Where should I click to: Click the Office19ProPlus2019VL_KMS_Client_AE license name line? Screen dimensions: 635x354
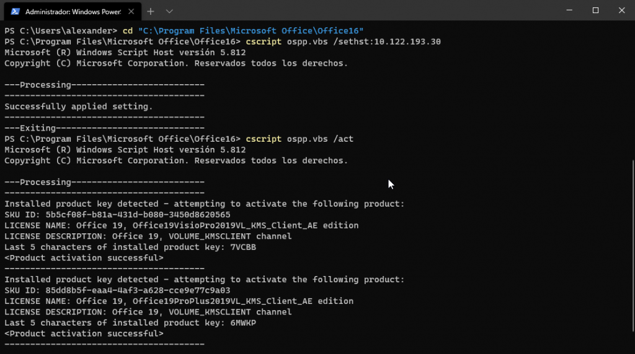click(x=179, y=301)
